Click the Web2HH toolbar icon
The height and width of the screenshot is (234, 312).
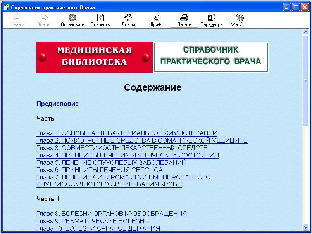click(240, 17)
